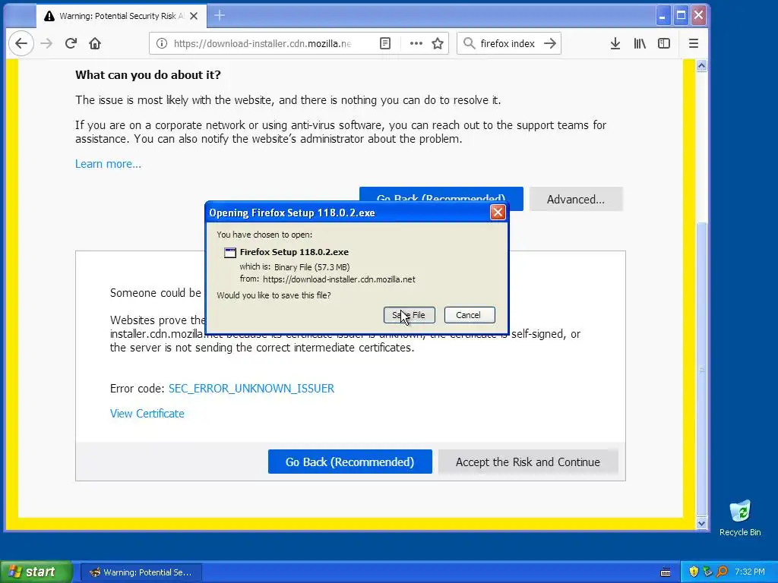
Task: Click Accept the Risk and Continue
Action: point(528,462)
